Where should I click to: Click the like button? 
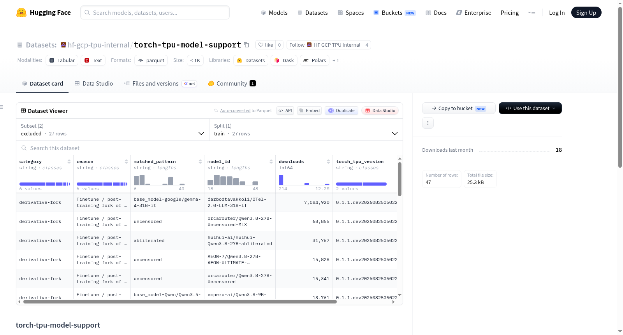click(266, 45)
